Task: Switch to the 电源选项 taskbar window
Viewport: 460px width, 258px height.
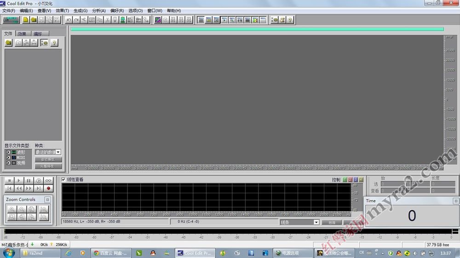Action: pyautogui.click(x=293, y=253)
